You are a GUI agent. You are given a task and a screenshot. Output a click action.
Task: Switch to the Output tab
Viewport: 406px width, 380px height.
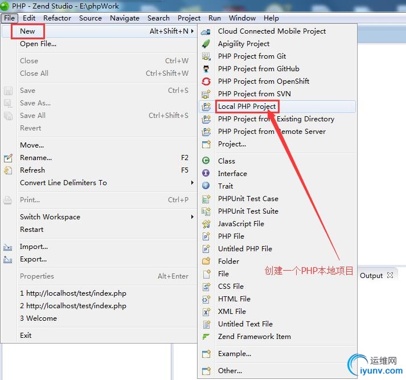point(371,275)
